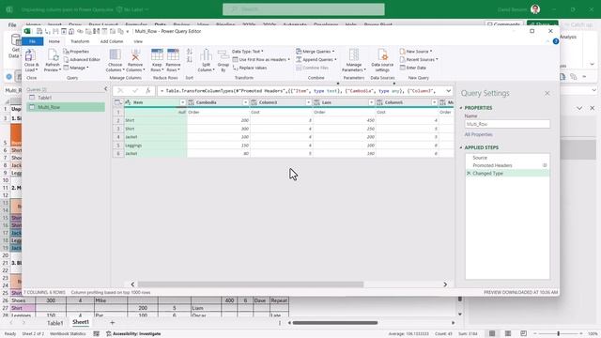601x338 pixels.
Task: Click the Power Query Help icon
Action: 555,41
